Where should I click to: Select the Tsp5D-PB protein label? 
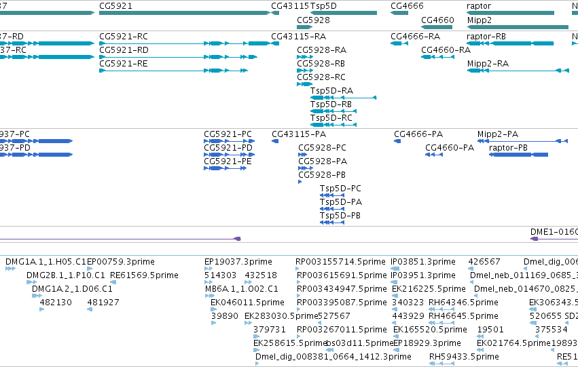[340, 216]
